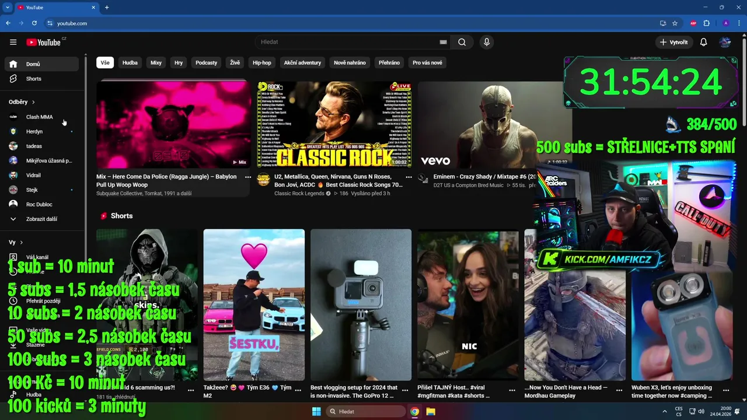Click the Vytvořit create button
The image size is (747, 420).
pyautogui.click(x=673, y=42)
